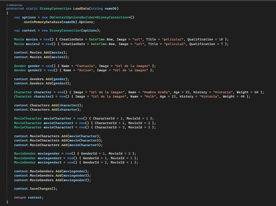Click Qualification value 10
This screenshot has width=276, height=206.
click(221, 39)
